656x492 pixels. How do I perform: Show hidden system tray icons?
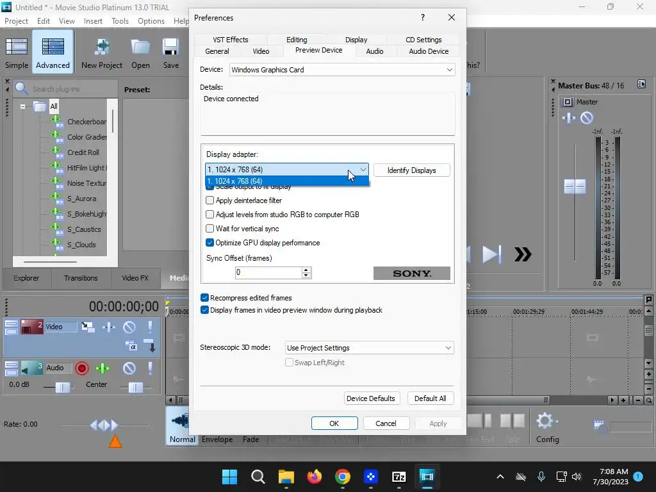pyautogui.click(x=500, y=477)
